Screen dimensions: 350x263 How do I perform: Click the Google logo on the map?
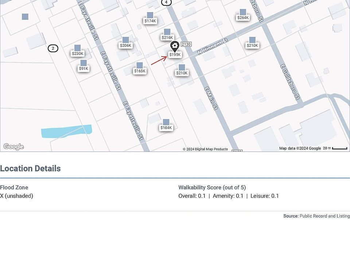click(x=13, y=147)
